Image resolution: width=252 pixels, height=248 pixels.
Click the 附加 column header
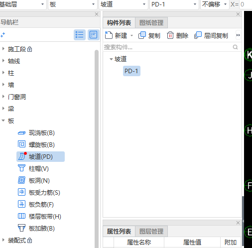231,243
